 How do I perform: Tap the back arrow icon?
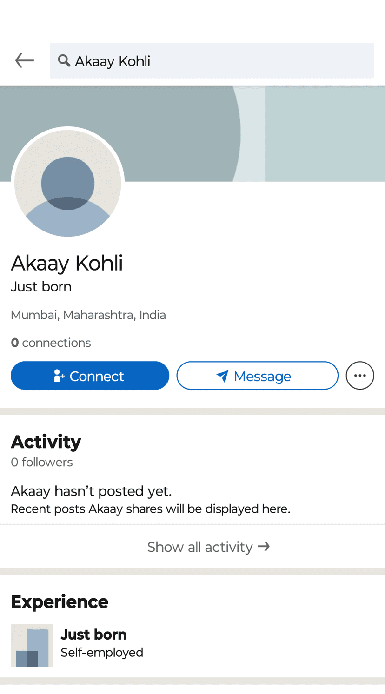click(x=24, y=60)
